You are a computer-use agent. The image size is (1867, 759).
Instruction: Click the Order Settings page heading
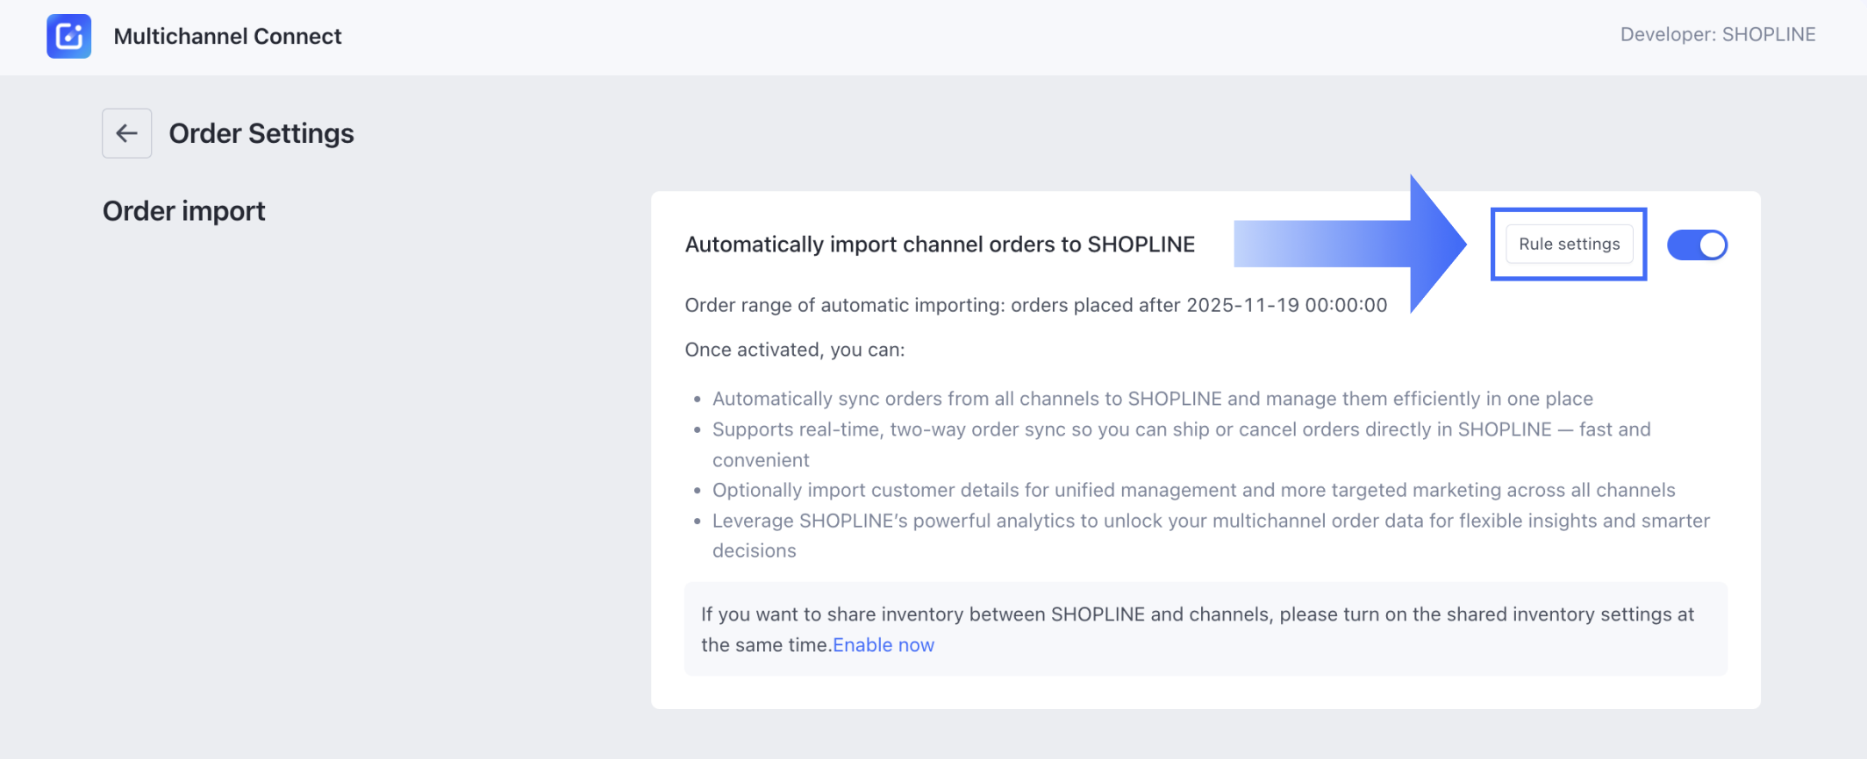click(261, 133)
